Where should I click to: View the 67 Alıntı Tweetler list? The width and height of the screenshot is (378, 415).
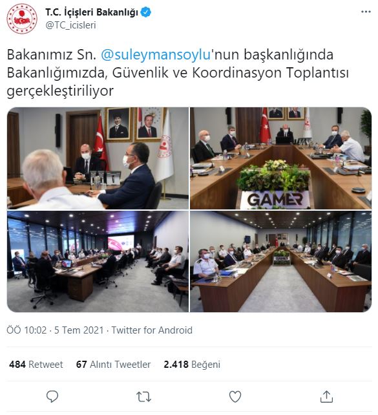(x=113, y=365)
